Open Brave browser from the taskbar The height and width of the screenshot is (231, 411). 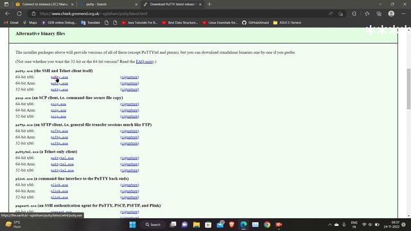point(232,225)
